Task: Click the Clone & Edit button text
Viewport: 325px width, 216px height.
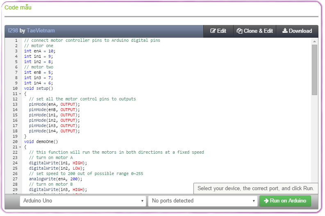Action: click(x=258, y=31)
